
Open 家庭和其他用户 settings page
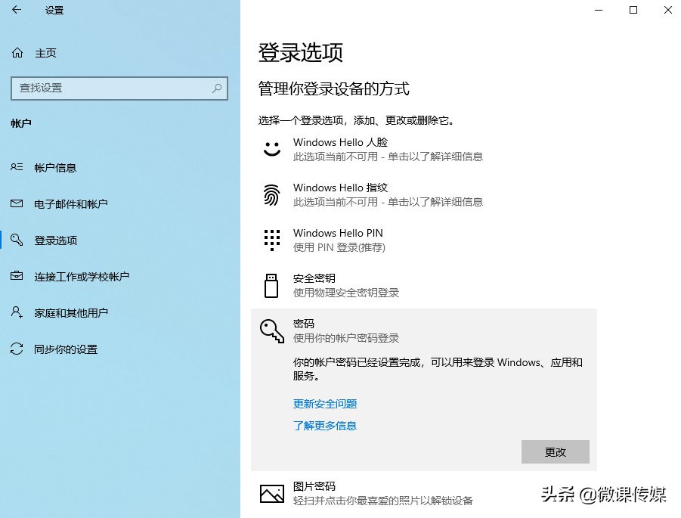(70, 313)
